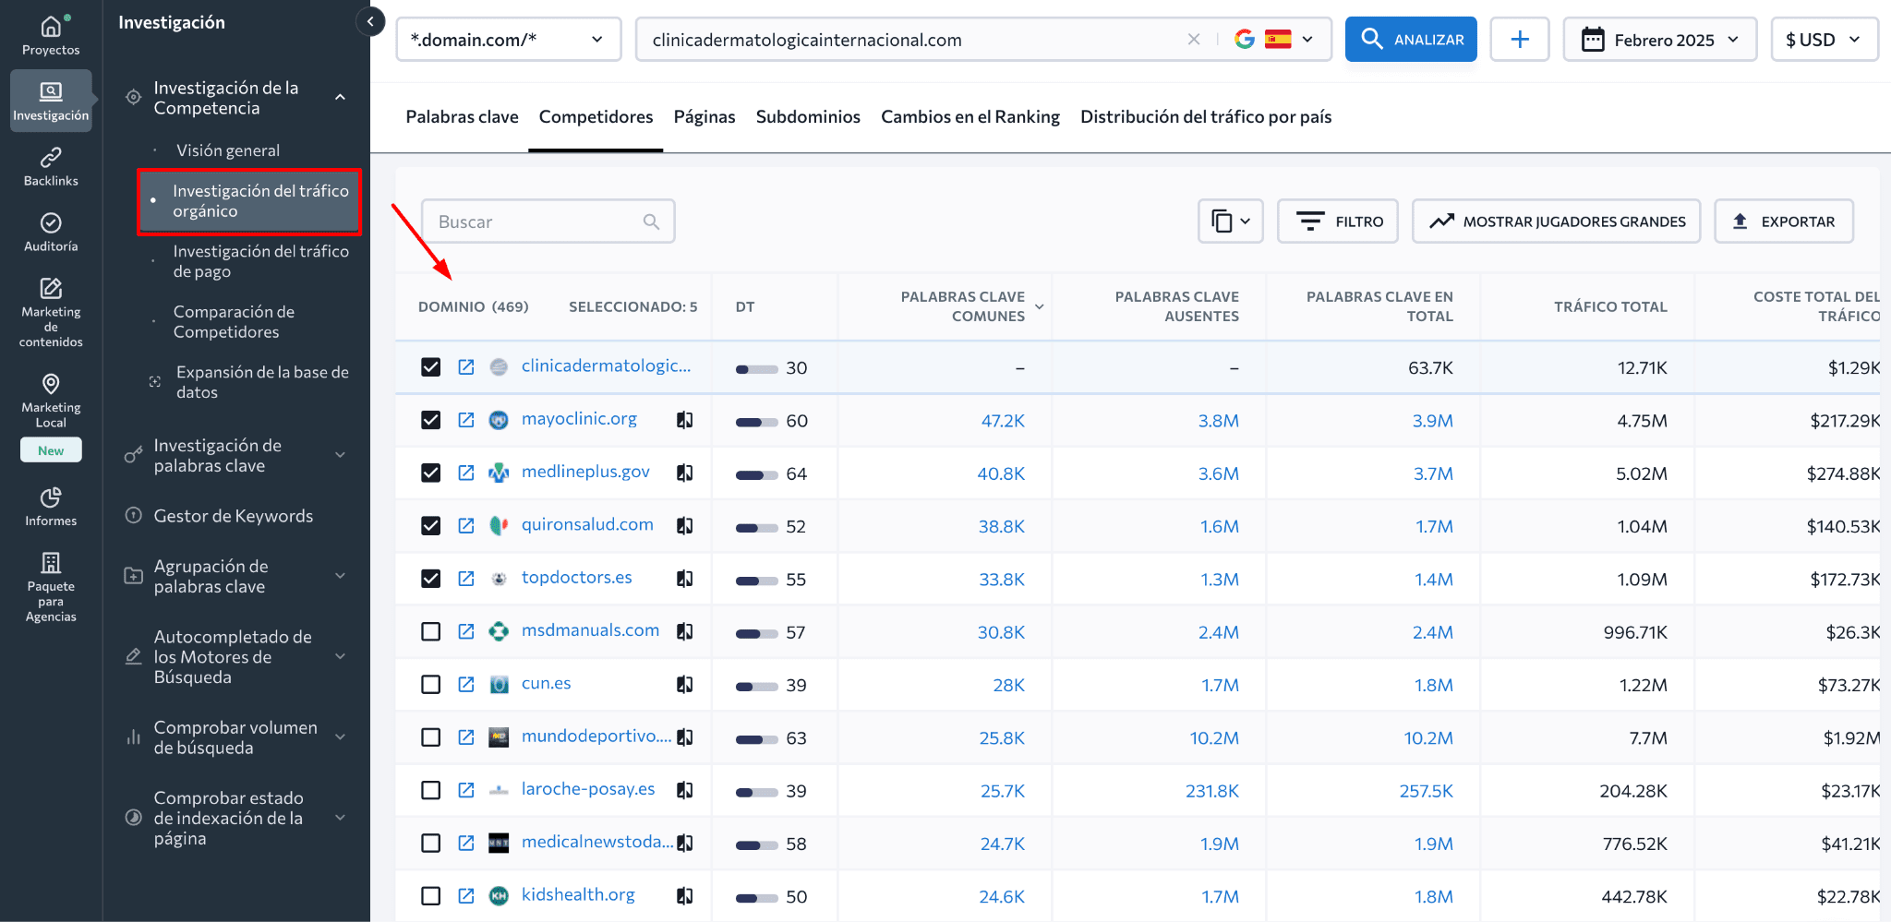Expand Agrupación de palabras clave section
Screen dimensions: 1891x922
pyautogui.click(x=340, y=576)
